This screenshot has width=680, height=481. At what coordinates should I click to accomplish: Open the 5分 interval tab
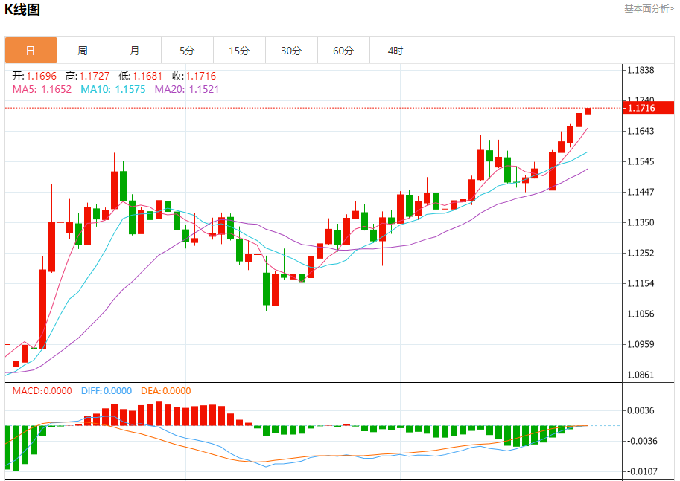pos(187,51)
